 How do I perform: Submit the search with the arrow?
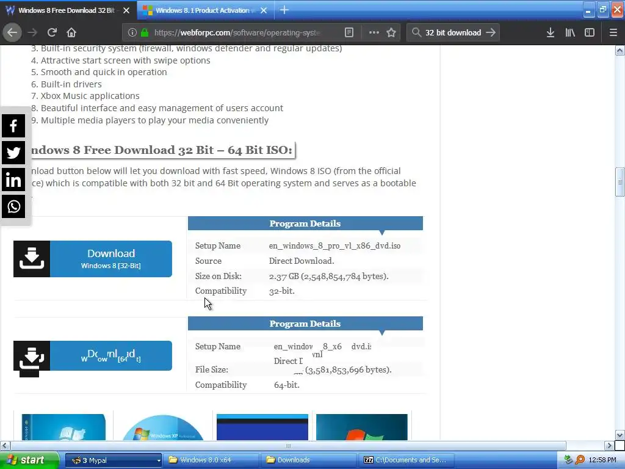tap(491, 32)
